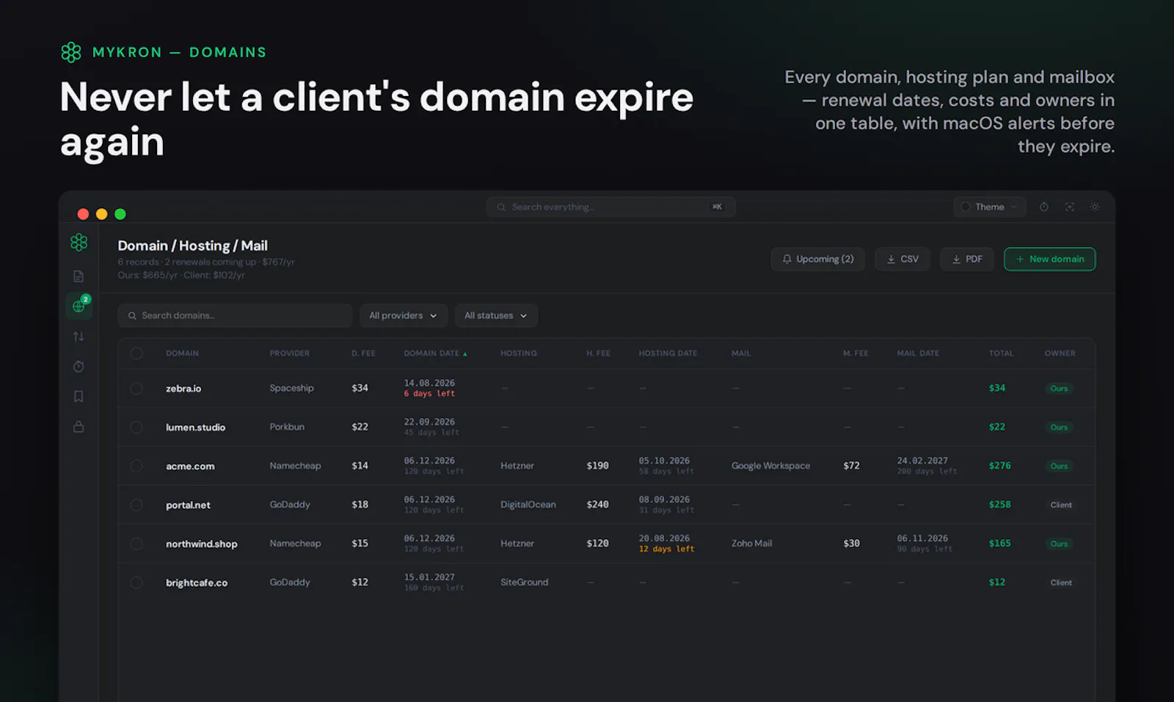Click the Porkbun provider cell

(x=287, y=427)
